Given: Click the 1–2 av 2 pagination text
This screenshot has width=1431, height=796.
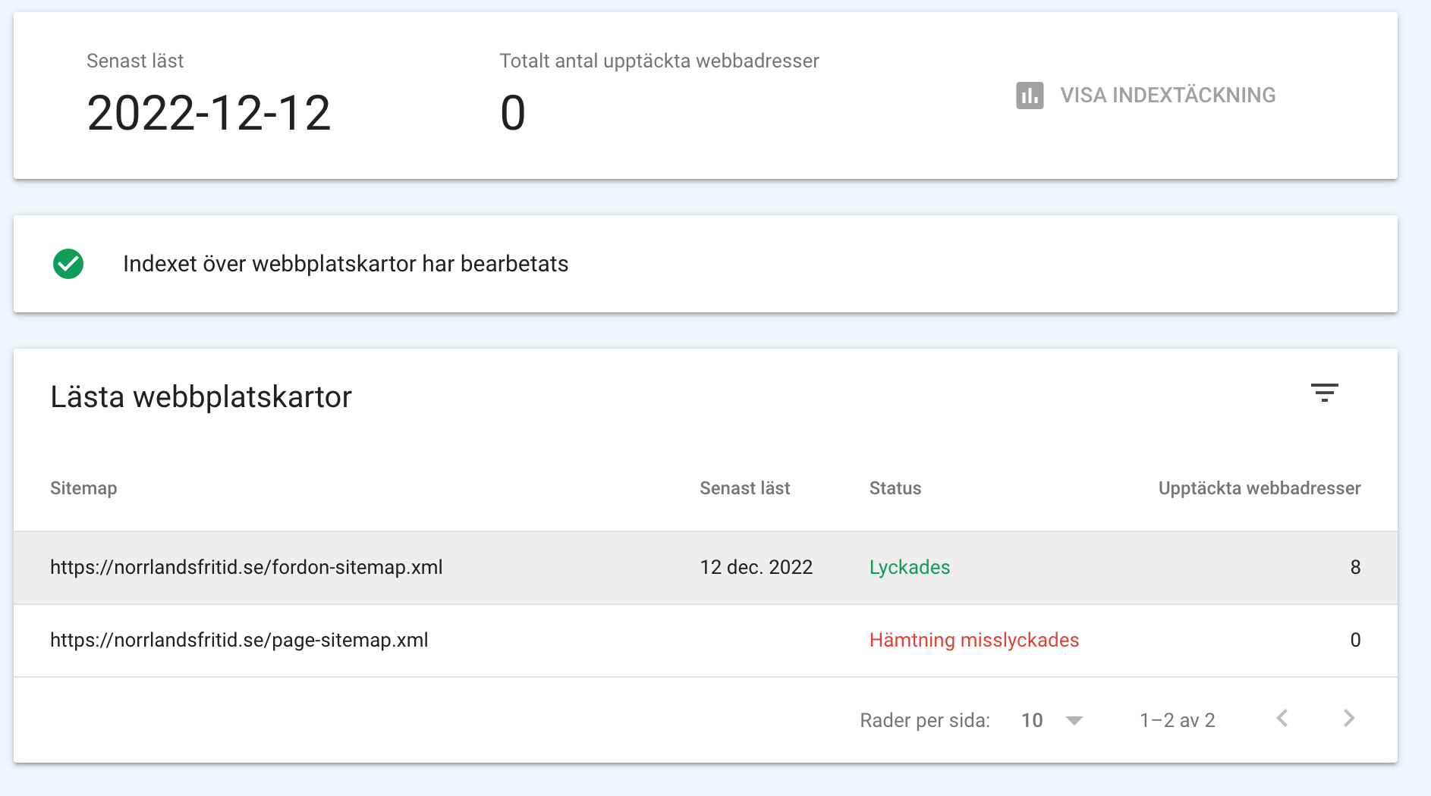Looking at the screenshot, I should tap(1177, 720).
